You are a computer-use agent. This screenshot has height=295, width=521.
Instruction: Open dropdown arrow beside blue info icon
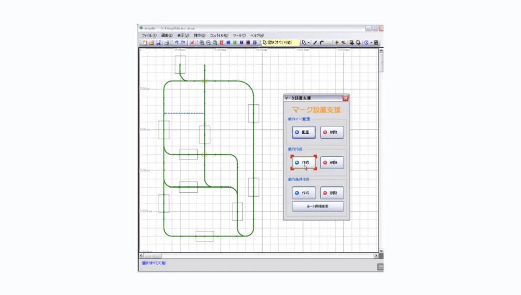click(371, 43)
